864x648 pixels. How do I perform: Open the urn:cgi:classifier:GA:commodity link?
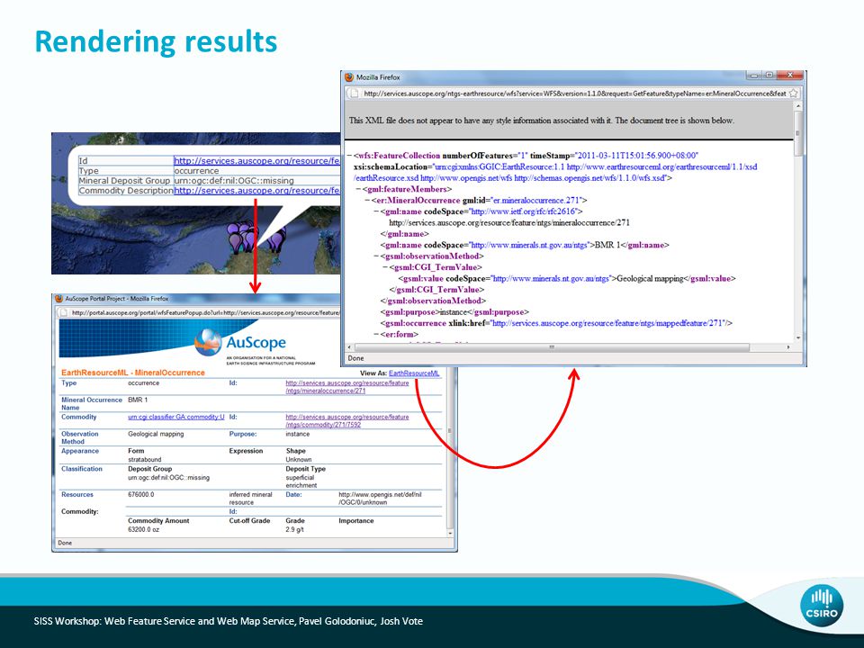(175, 417)
